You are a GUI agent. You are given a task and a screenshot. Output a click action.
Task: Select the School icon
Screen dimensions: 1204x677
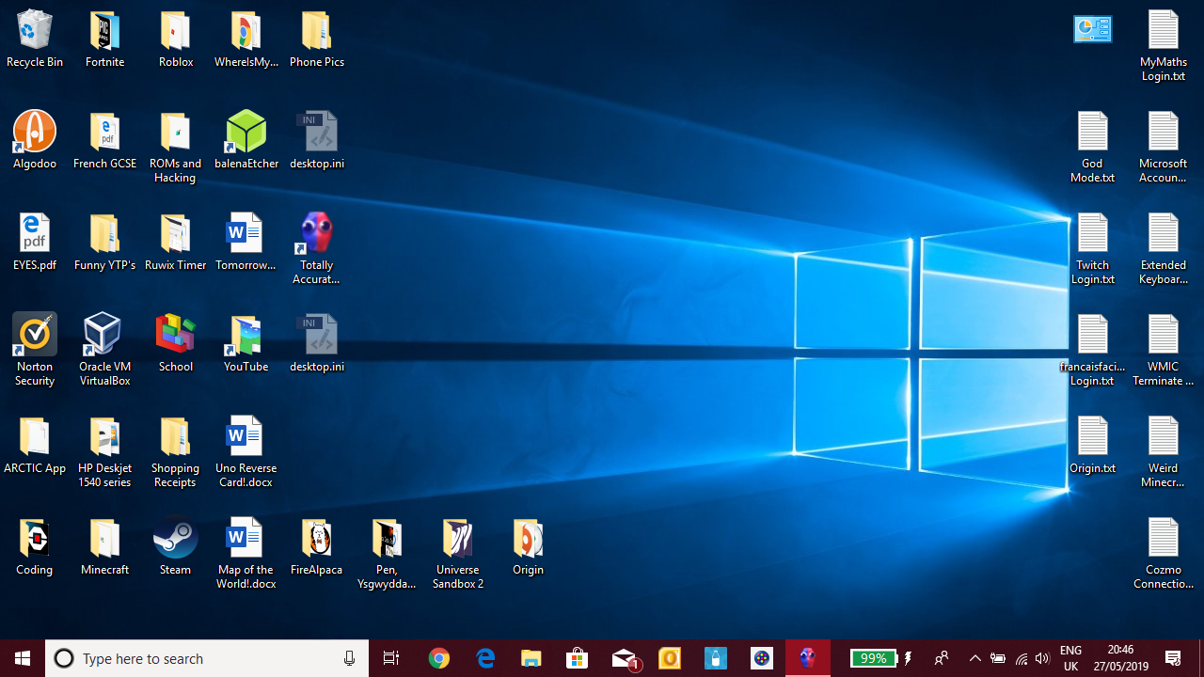point(176,344)
